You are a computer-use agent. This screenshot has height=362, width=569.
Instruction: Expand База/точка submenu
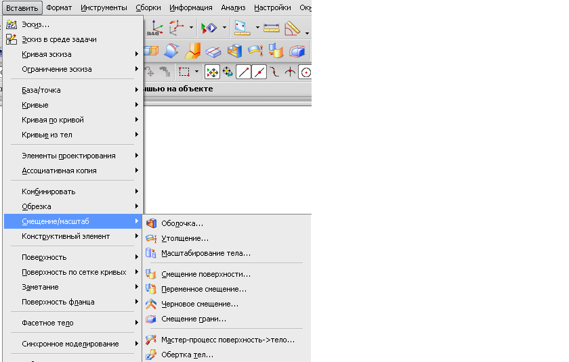73,90
